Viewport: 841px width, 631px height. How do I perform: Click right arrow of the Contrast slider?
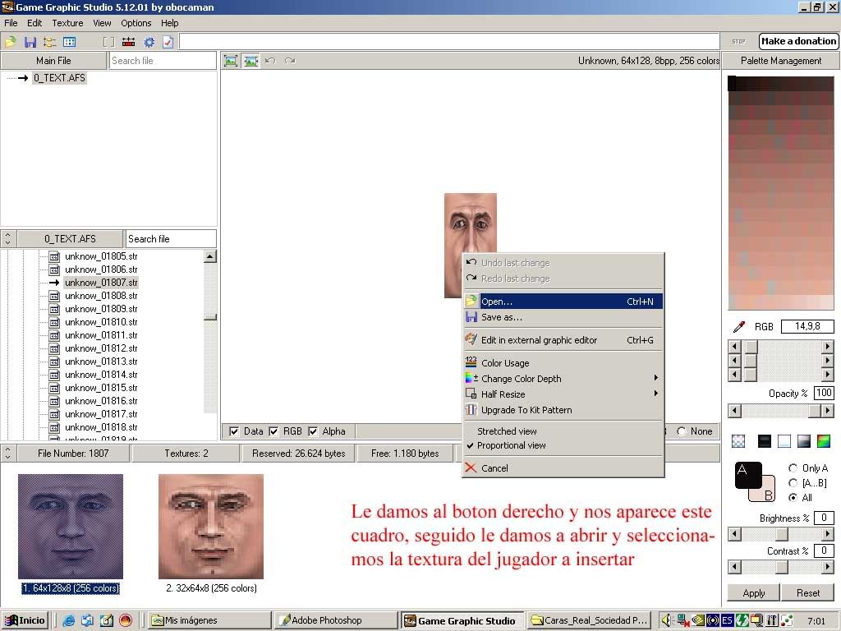click(x=828, y=567)
